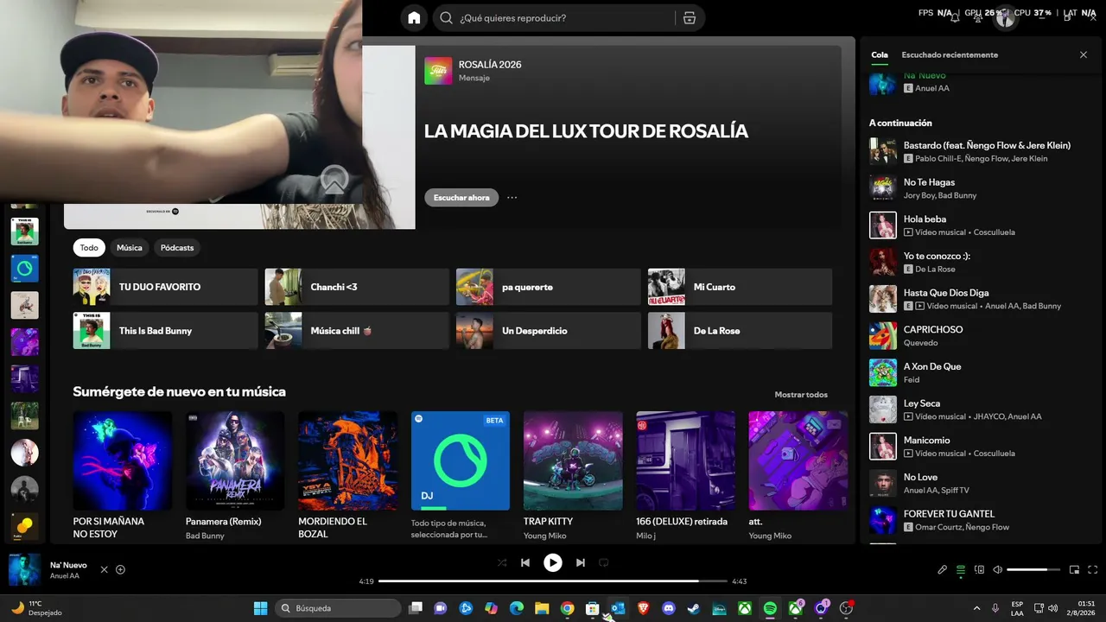Open connect to a device icon
The width and height of the screenshot is (1106, 622).
[980, 569]
